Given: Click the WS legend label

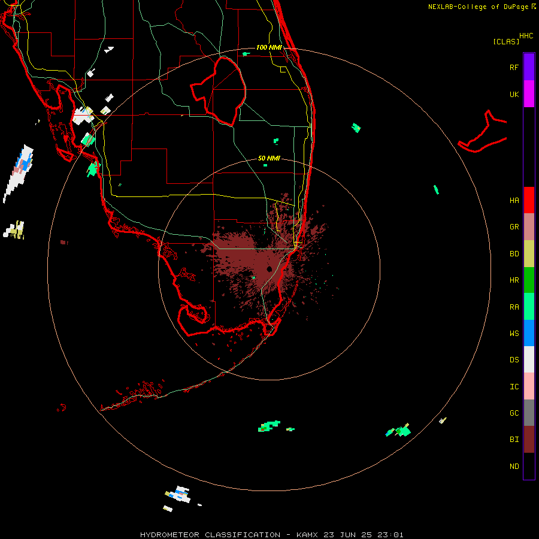Looking at the screenshot, I should tap(514, 333).
